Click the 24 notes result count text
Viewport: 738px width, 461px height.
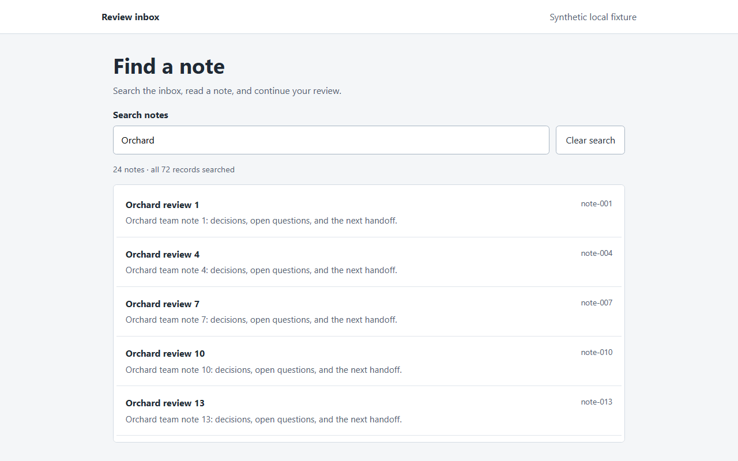click(x=174, y=169)
